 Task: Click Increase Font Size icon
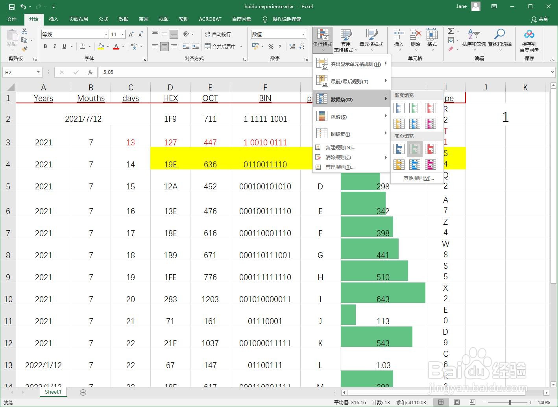[131, 35]
